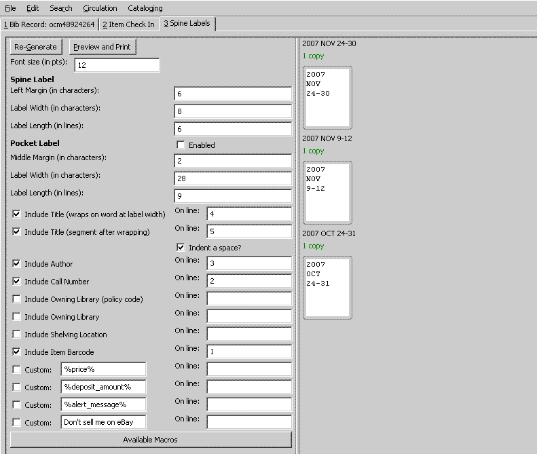Image resolution: width=537 pixels, height=454 pixels.
Task: Click the Include Call Number line field
Action: click(x=249, y=281)
